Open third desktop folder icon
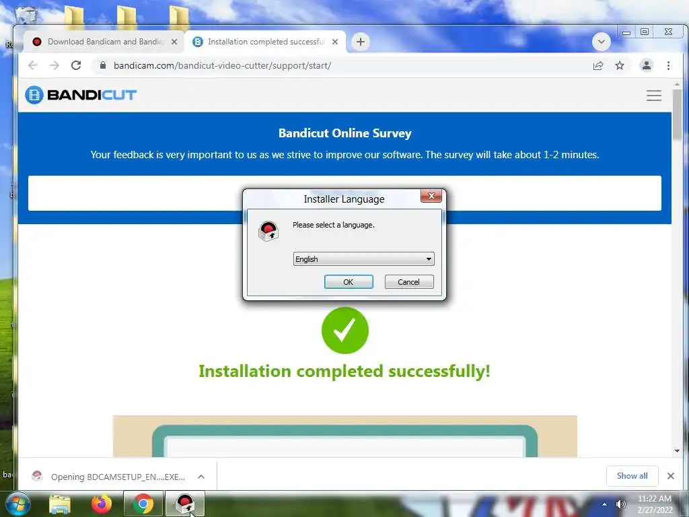The height and width of the screenshot is (517, 689). tap(179, 16)
